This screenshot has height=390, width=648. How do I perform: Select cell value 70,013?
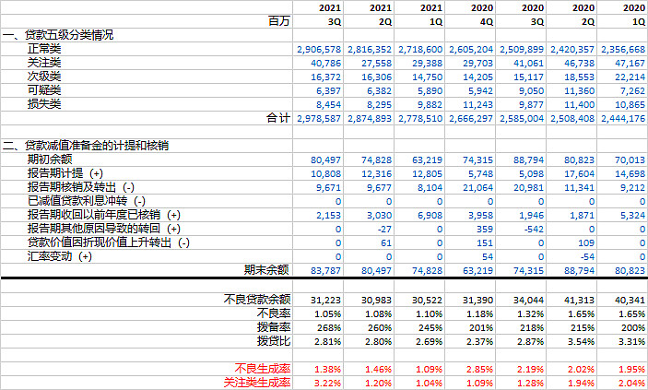point(630,160)
